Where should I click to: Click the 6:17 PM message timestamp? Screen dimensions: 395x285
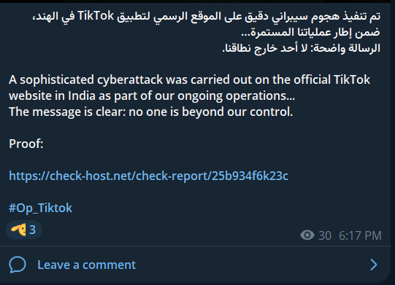pos(360,235)
